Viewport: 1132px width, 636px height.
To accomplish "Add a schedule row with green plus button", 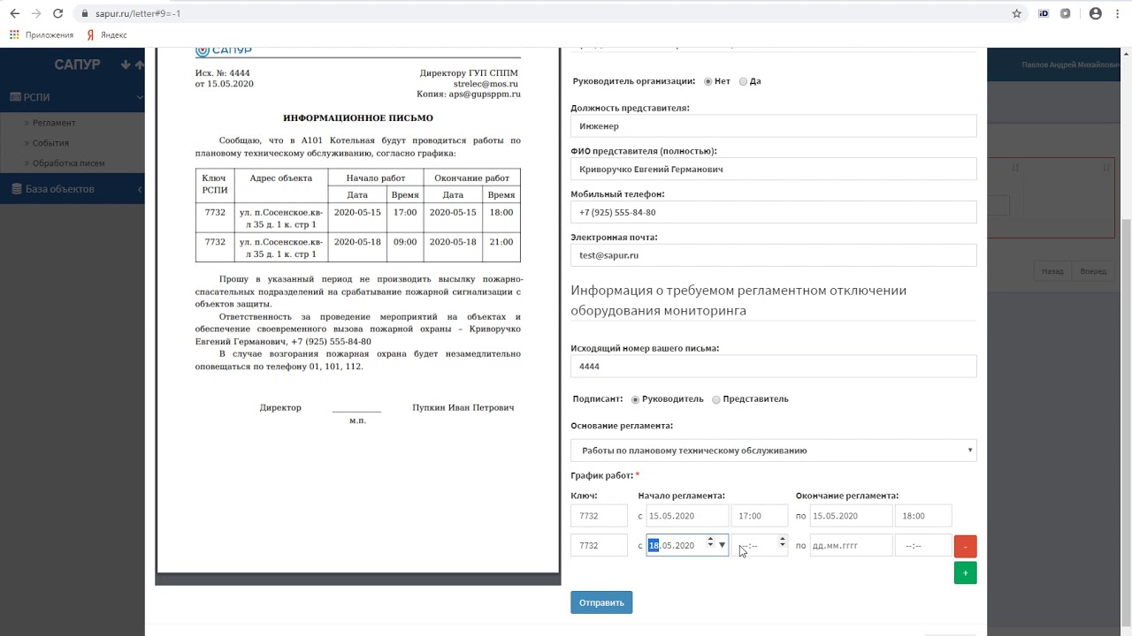I will coord(965,573).
